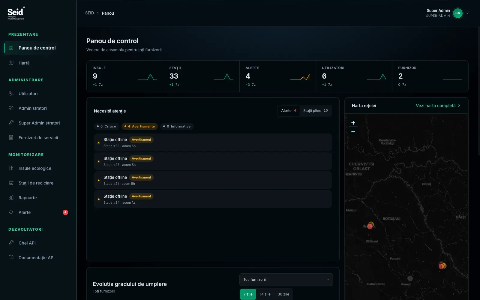The image size is (480, 300).
Task: Click the Chei API key icon
Action: [11, 243]
